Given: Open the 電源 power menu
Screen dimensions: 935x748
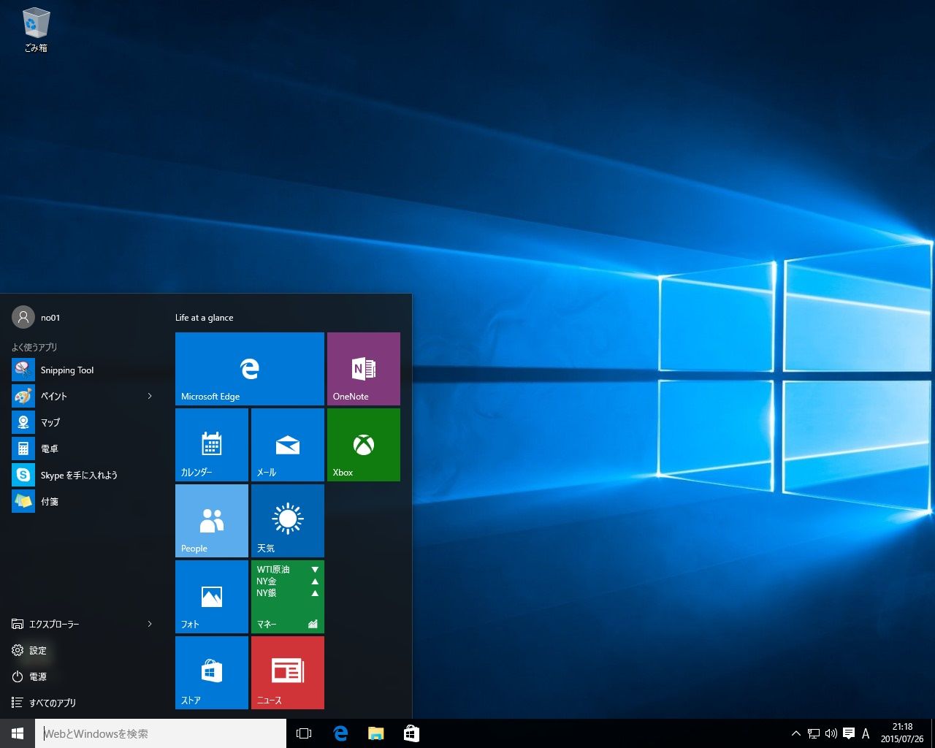Looking at the screenshot, I should (82, 676).
